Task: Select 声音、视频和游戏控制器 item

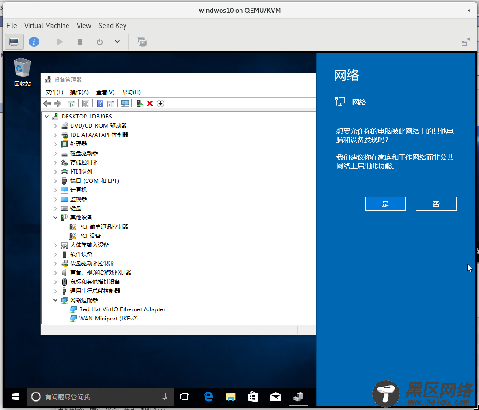Action: [100, 272]
